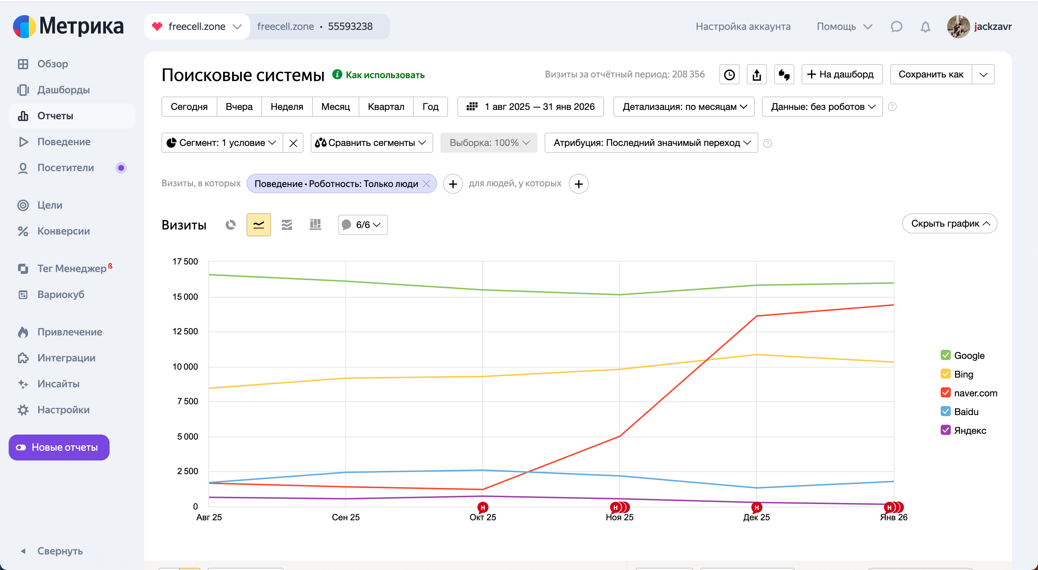Viewport: 1038px width, 570px height.
Task: Select the Квартал period tab
Action: [x=386, y=107]
